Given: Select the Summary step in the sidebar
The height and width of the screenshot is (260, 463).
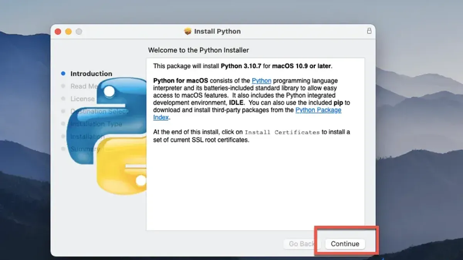Looking at the screenshot, I should pos(85,149).
